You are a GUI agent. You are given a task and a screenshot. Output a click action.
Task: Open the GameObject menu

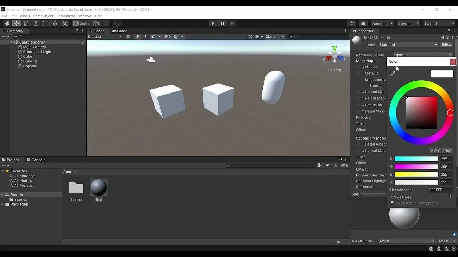coord(43,16)
